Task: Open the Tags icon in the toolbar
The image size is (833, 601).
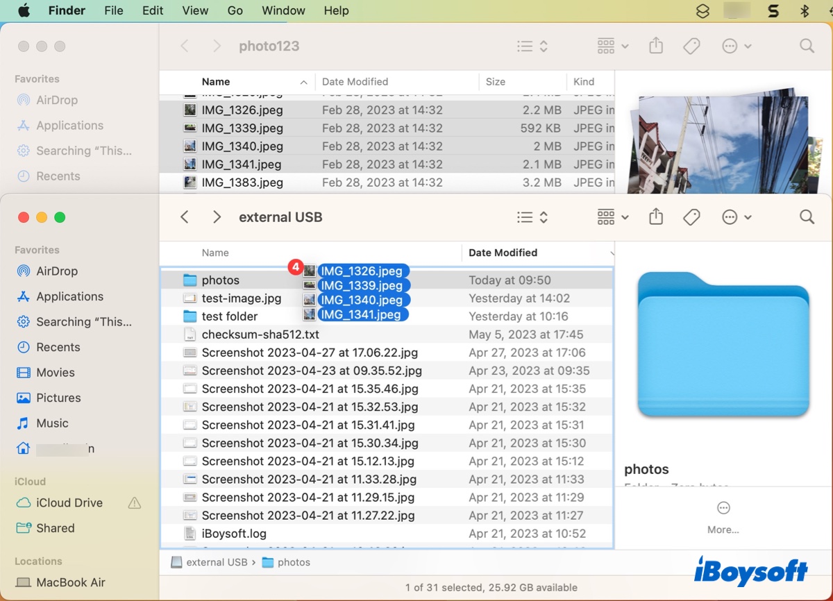Action: pyautogui.click(x=691, y=217)
